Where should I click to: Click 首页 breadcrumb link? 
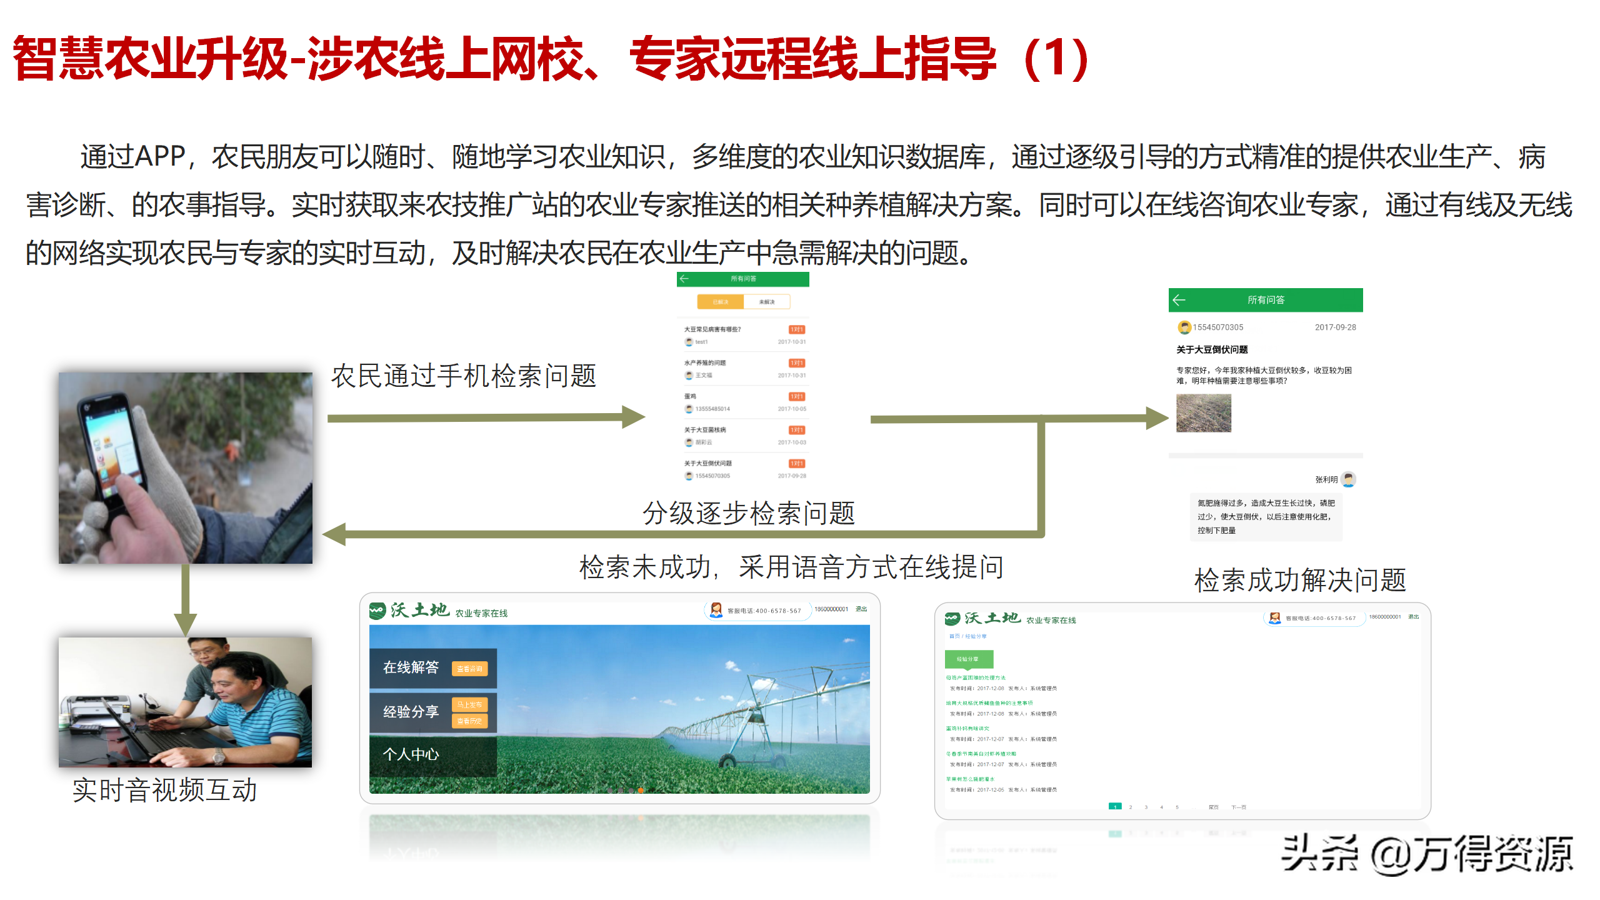point(954,636)
